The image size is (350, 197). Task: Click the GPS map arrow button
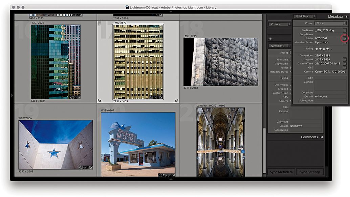point(345,67)
